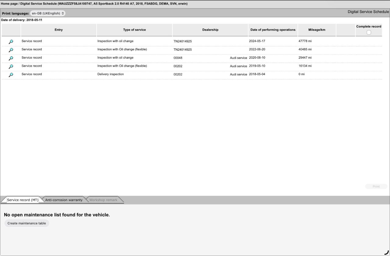This screenshot has width=390, height=256.
Task: Click the Type of service column header
Action: [134, 30]
